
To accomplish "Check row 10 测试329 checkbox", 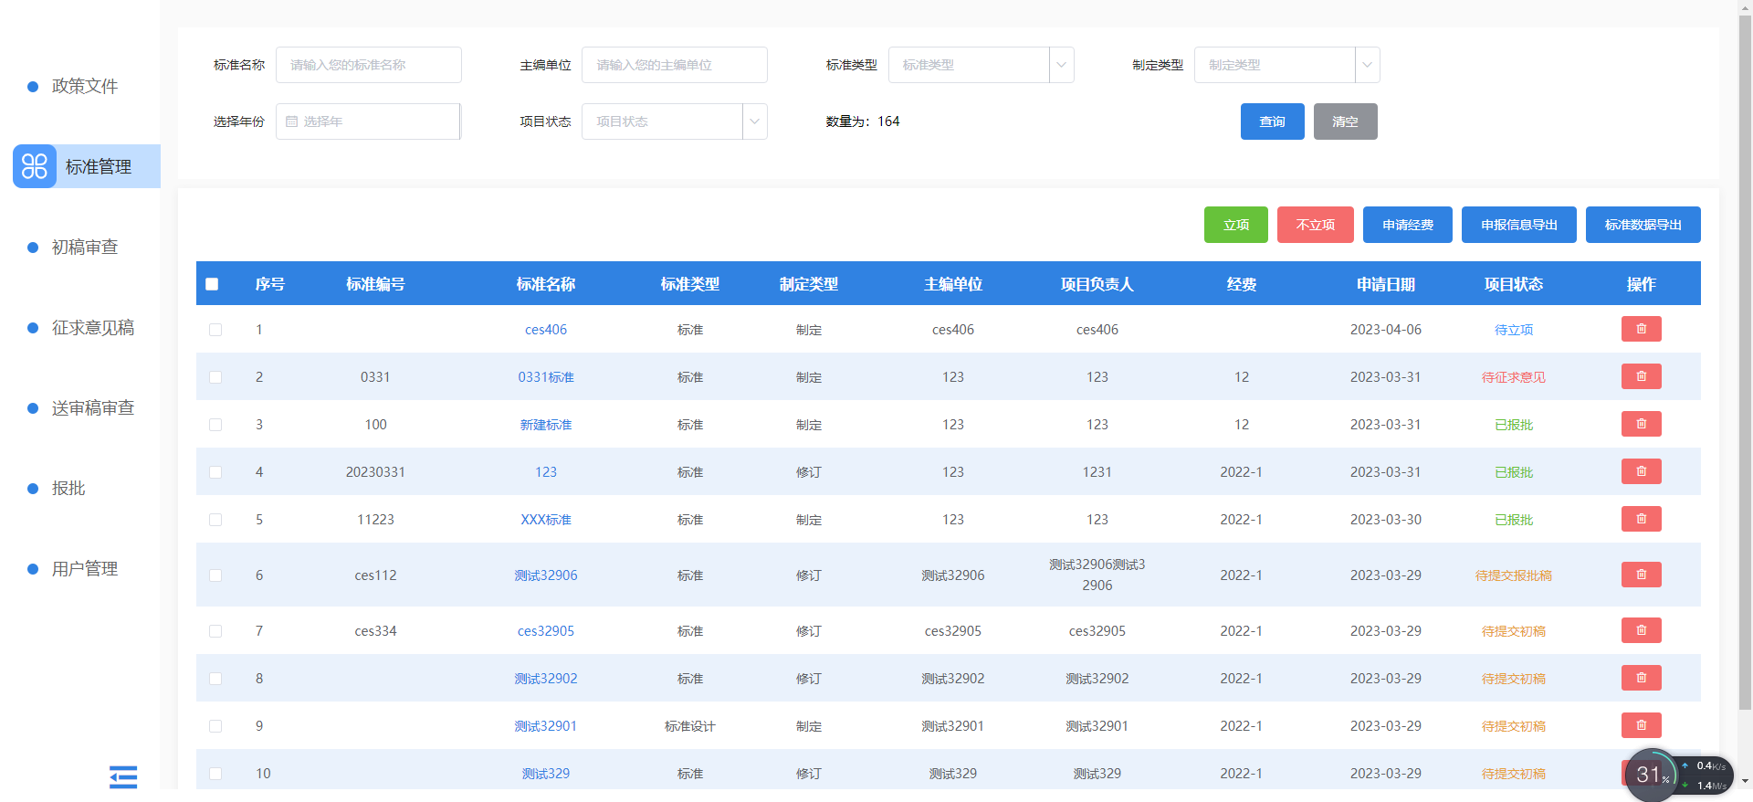I will point(215,774).
